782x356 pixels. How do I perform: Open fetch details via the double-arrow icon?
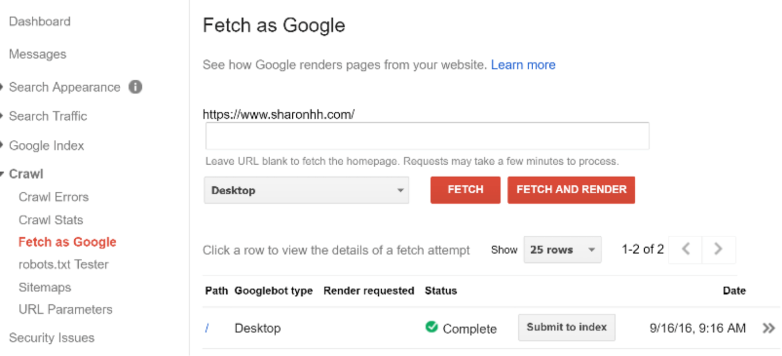coord(768,328)
